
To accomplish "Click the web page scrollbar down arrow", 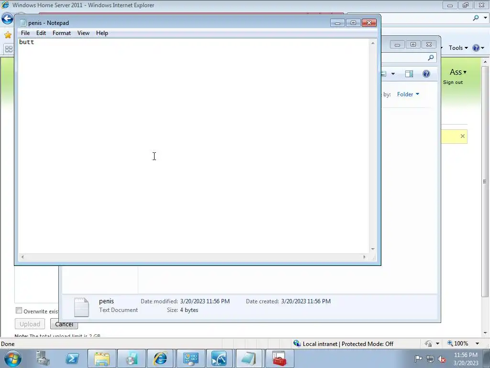I will click(485, 333).
